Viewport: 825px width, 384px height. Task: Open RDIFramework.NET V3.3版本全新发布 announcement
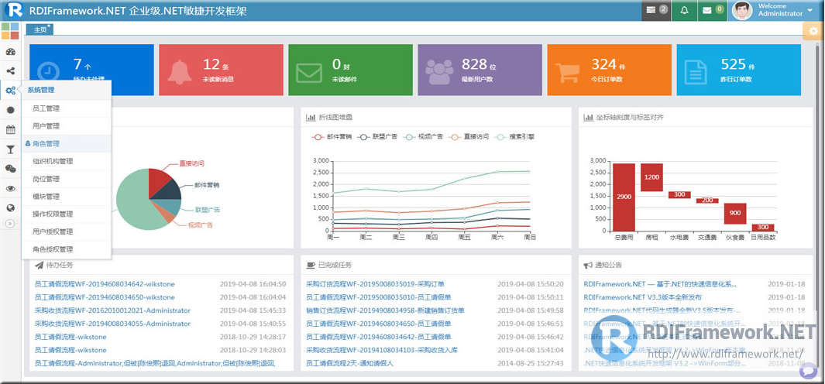pyautogui.click(x=642, y=297)
